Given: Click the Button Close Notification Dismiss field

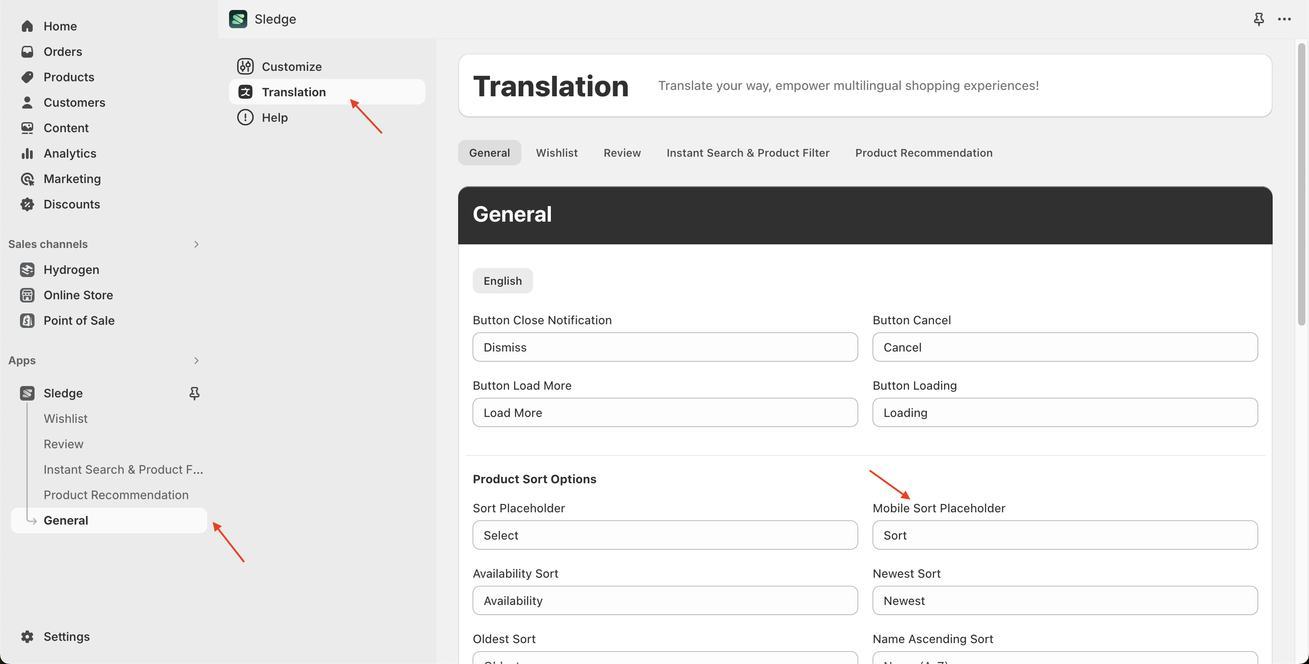Looking at the screenshot, I should click(x=664, y=347).
